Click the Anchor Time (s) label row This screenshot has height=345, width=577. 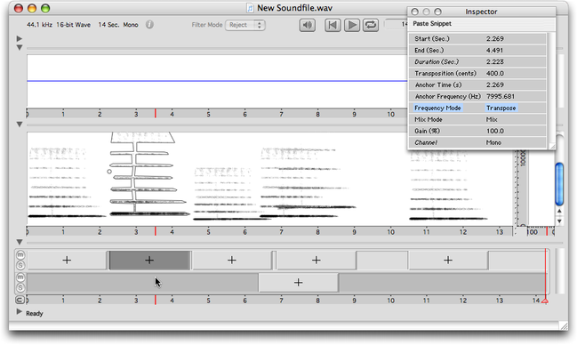(x=477, y=84)
